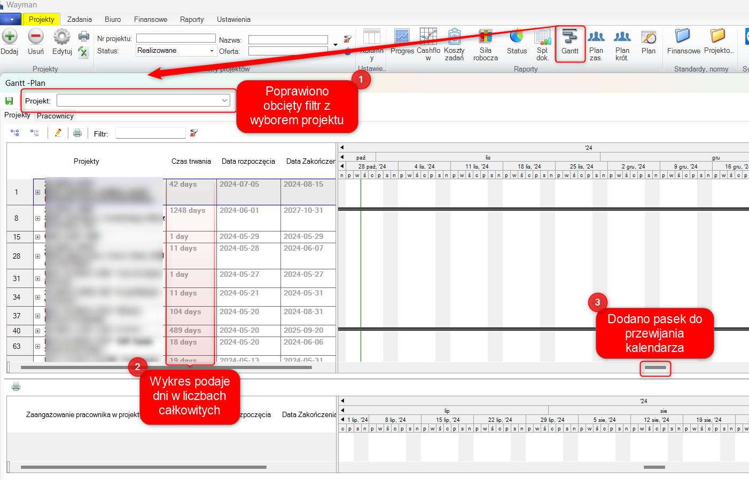Print the lower employee engagement panel
Image resolution: width=749 pixels, height=480 pixels.
coord(16,387)
